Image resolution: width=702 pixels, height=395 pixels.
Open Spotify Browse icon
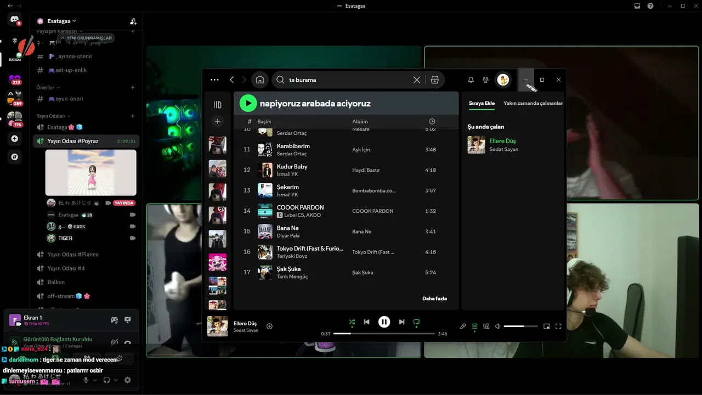(434, 80)
